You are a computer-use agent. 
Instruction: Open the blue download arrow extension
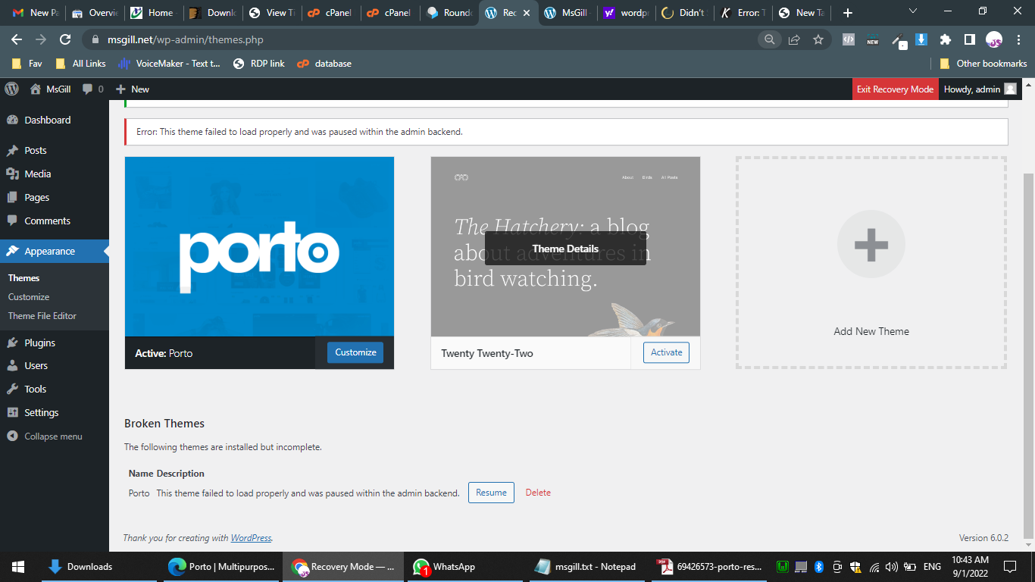[921, 39]
